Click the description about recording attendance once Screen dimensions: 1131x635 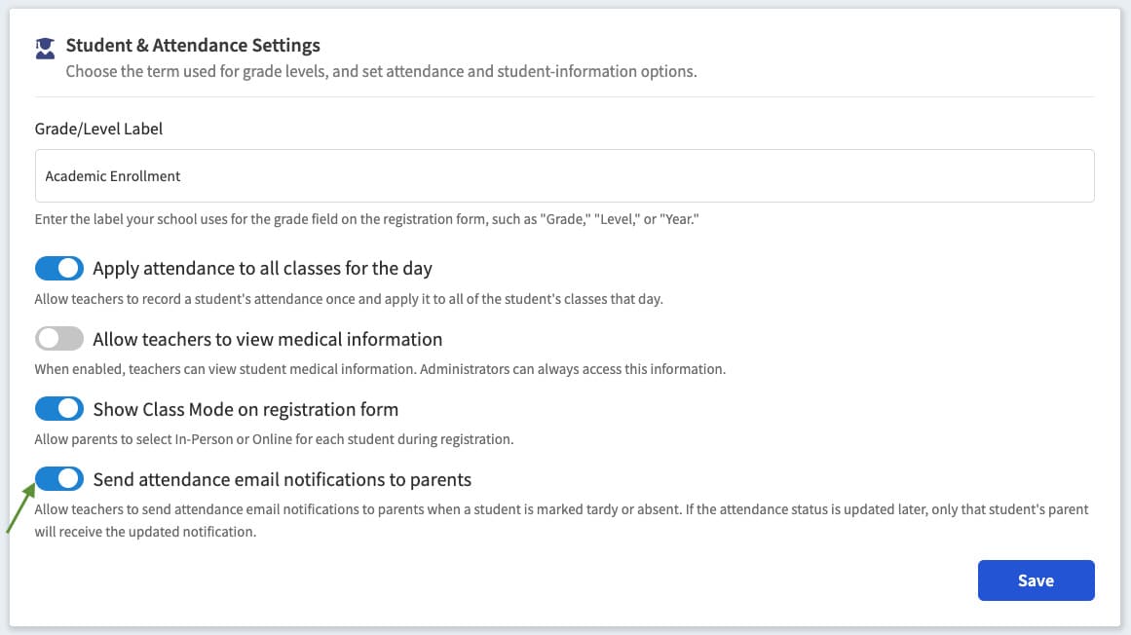click(x=349, y=299)
